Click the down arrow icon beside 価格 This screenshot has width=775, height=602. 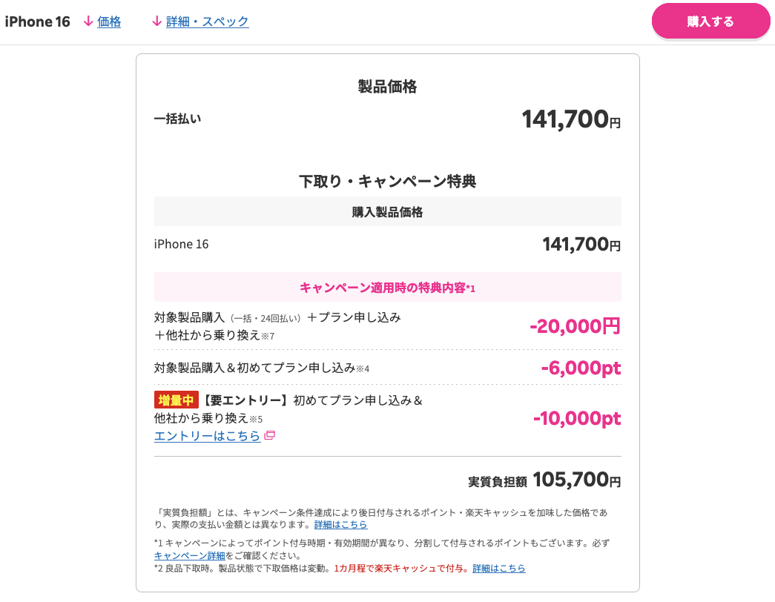coord(88,21)
